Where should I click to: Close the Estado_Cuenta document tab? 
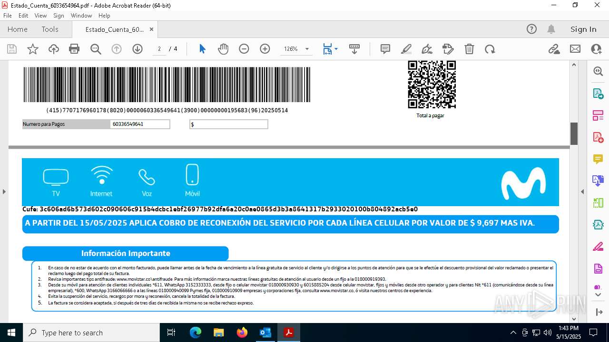click(151, 29)
